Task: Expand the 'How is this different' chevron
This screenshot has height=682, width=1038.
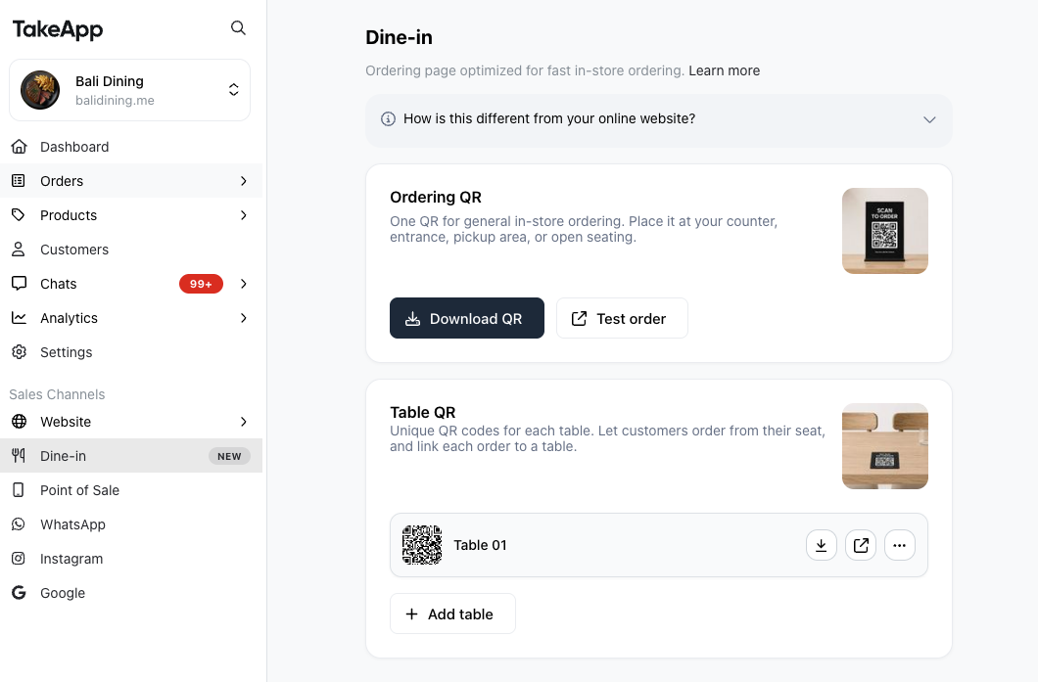Action: tap(929, 119)
